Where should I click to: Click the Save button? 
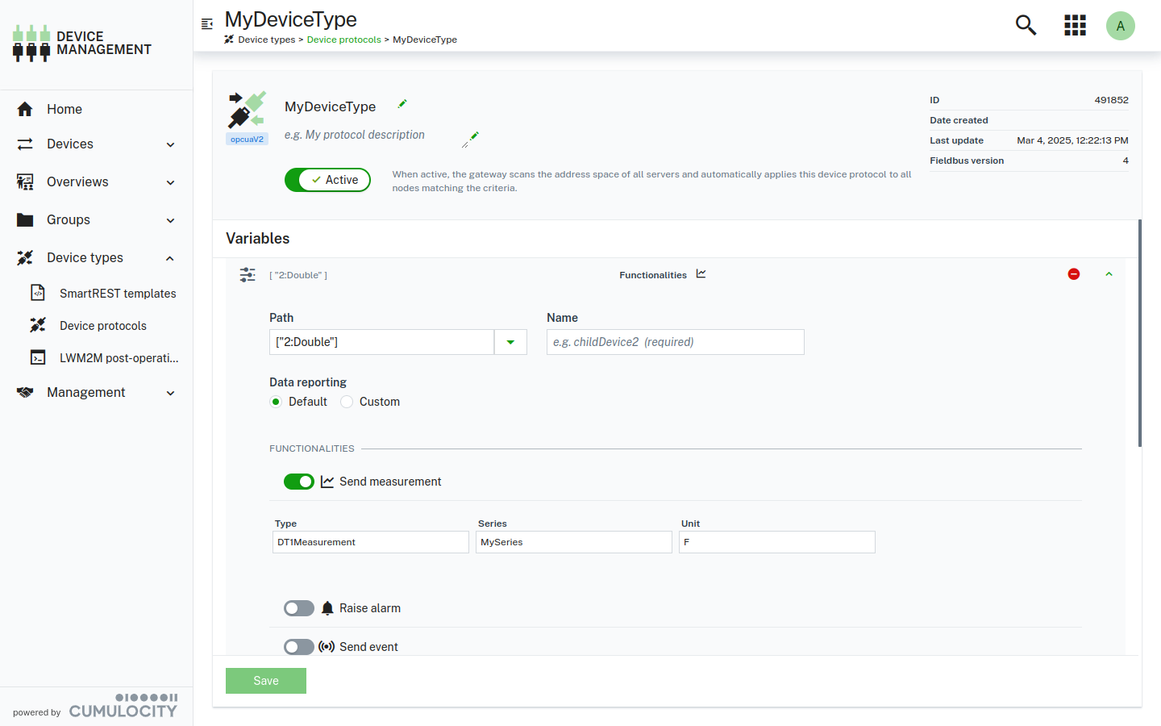[266, 681]
